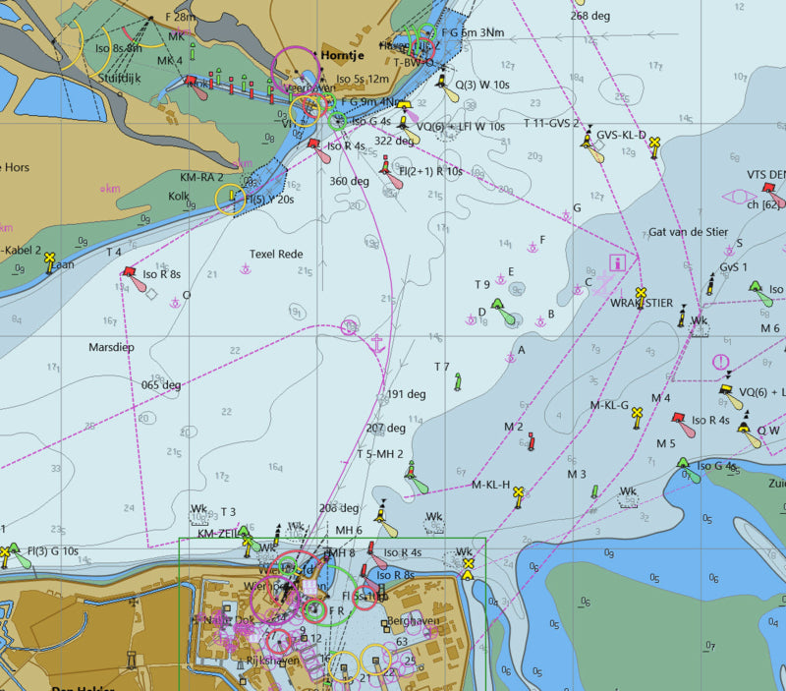
Task: Click the Fl(5) Y 20s yellow light
Action: click(234, 199)
